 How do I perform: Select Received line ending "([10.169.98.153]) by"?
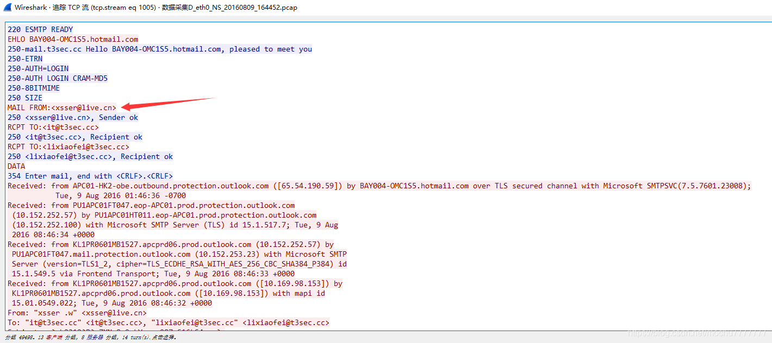tap(175, 283)
